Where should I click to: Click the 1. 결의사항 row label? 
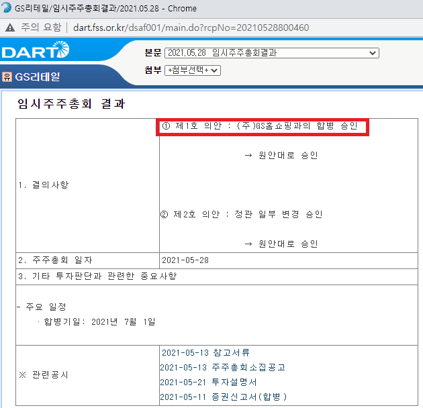(44, 185)
